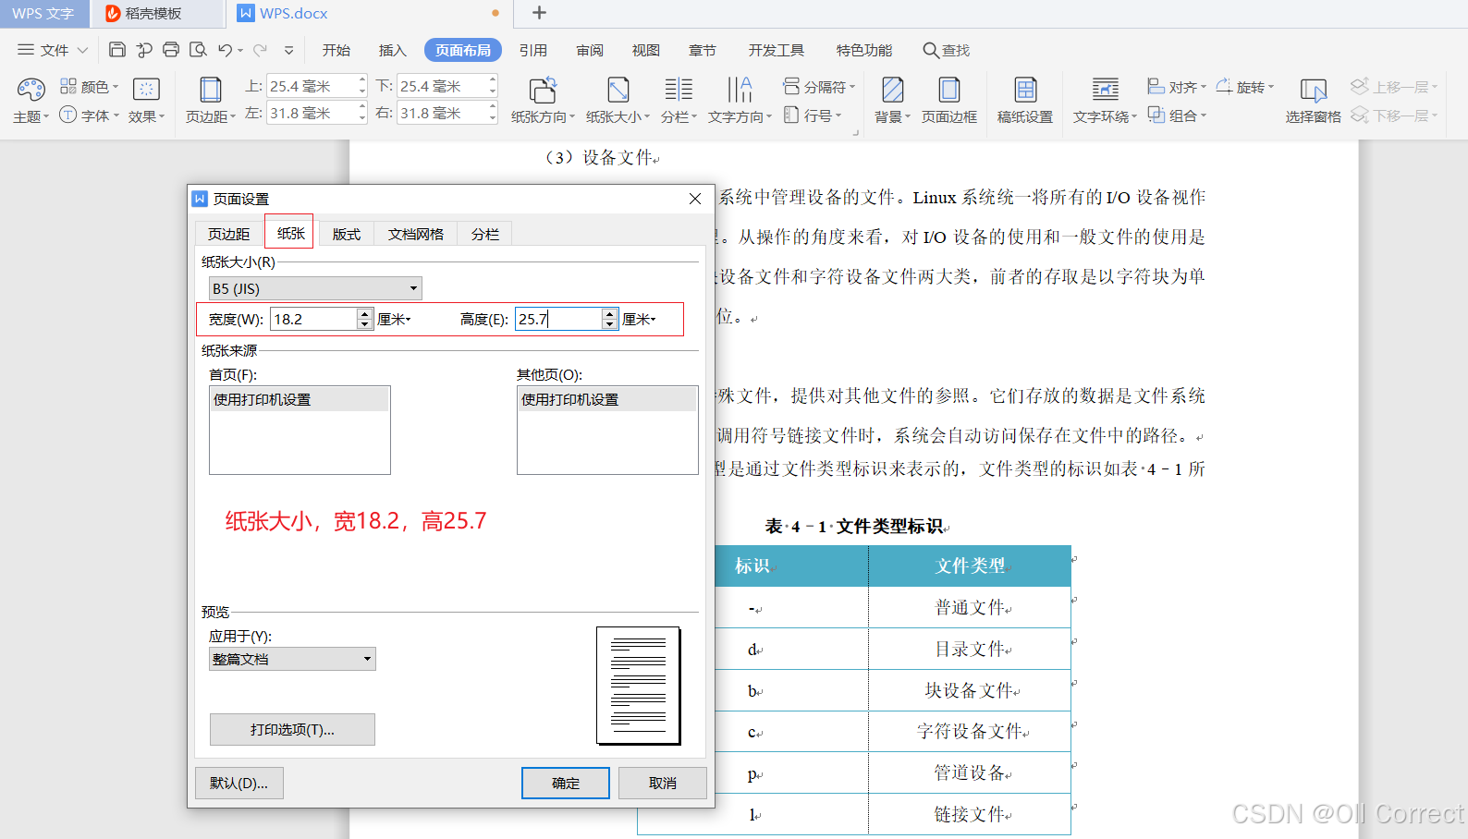Click the 默认(D)... button
This screenshot has width=1468, height=839.
pyautogui.click(x=239, y=783)
